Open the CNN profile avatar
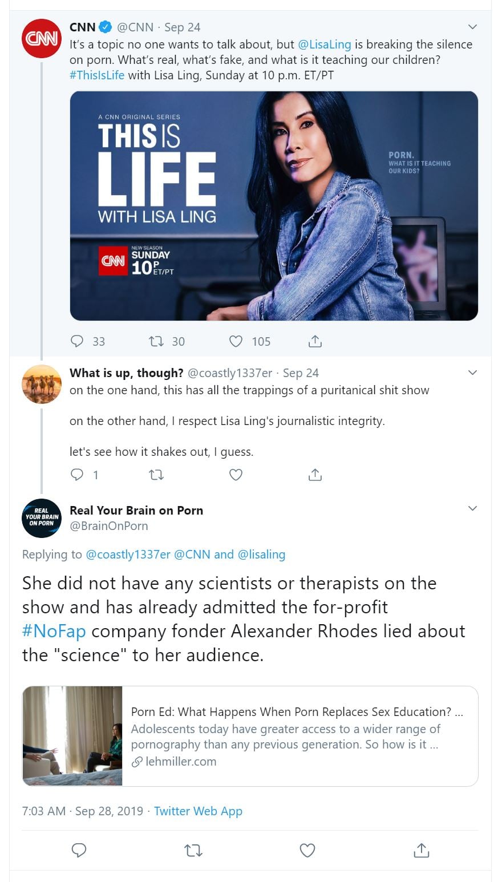The width and height of the screenshot is (502, 882). [x=42, y=38]
